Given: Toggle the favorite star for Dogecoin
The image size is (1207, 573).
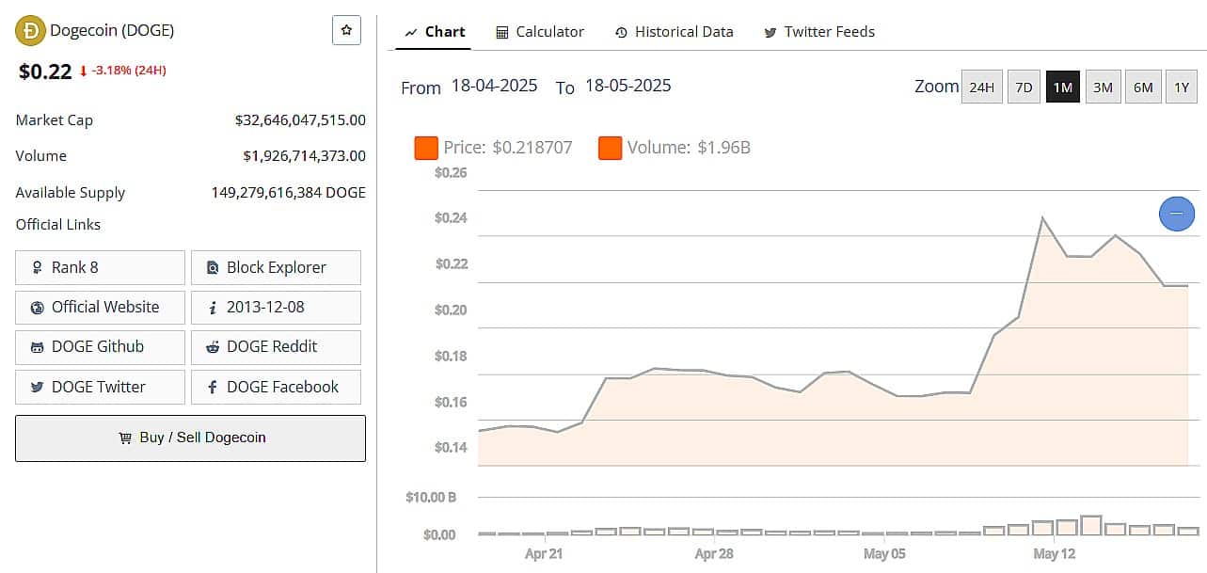Looking at the screenshot, I should click(x=346, y=29).
